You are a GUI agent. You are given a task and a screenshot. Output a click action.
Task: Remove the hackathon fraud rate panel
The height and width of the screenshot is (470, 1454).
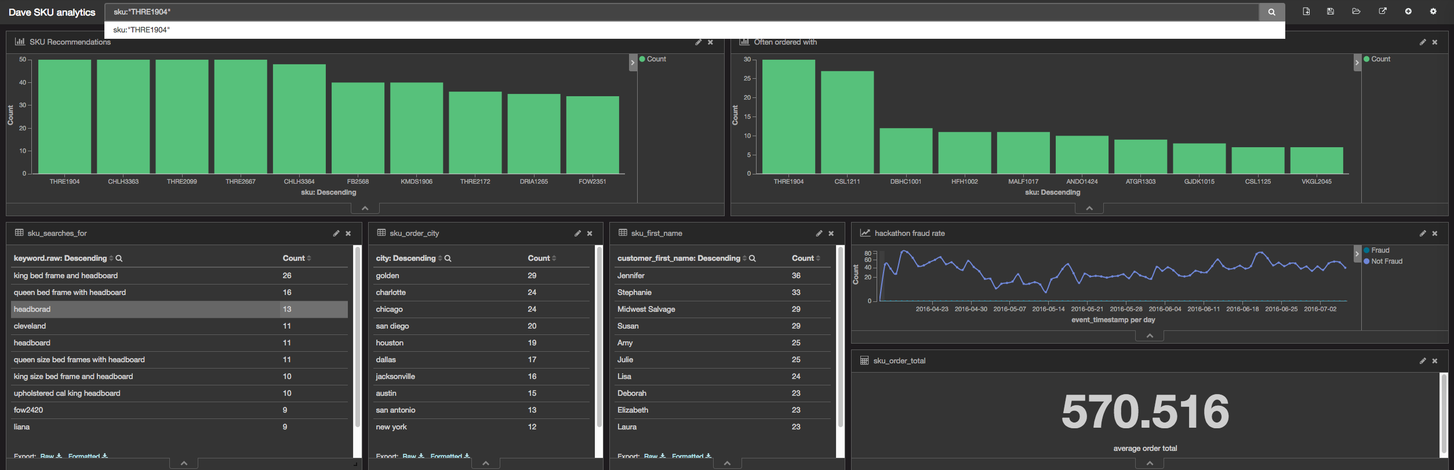pyautogui.click(x=1435, y=234)
